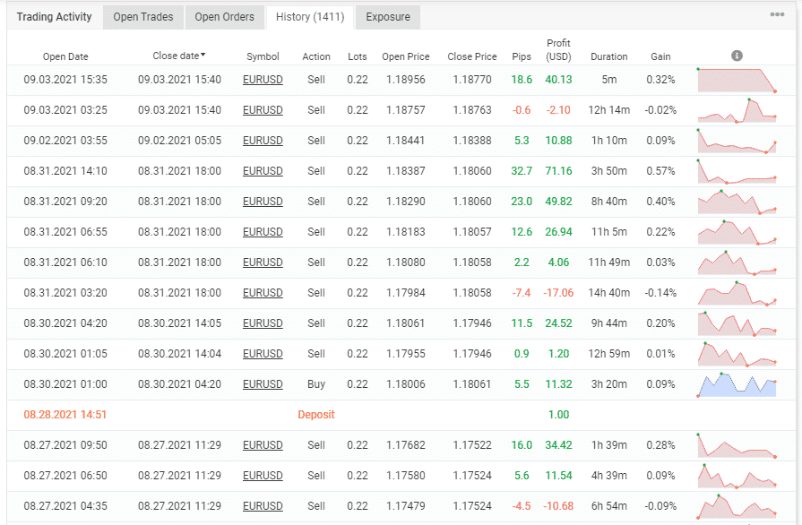Switch to the Open Trades tab
This screenshot has height=525, width=802.
coord(143,17)
